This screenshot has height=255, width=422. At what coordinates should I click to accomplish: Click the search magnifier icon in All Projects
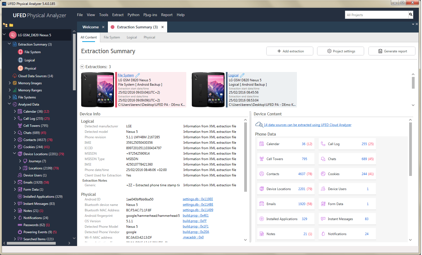tap(411, 15)
